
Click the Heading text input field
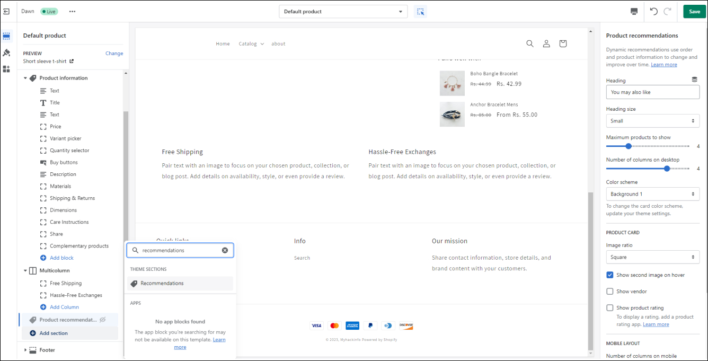tap(653, 92)
